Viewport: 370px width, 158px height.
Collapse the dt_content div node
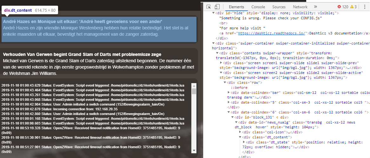240,137
